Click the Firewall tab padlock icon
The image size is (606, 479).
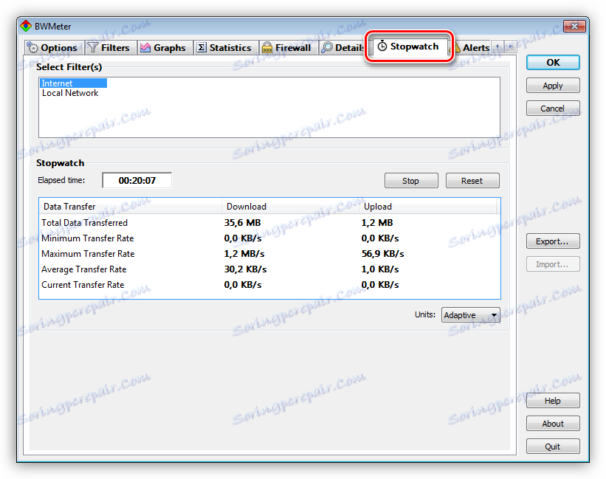tap(267, 47)
